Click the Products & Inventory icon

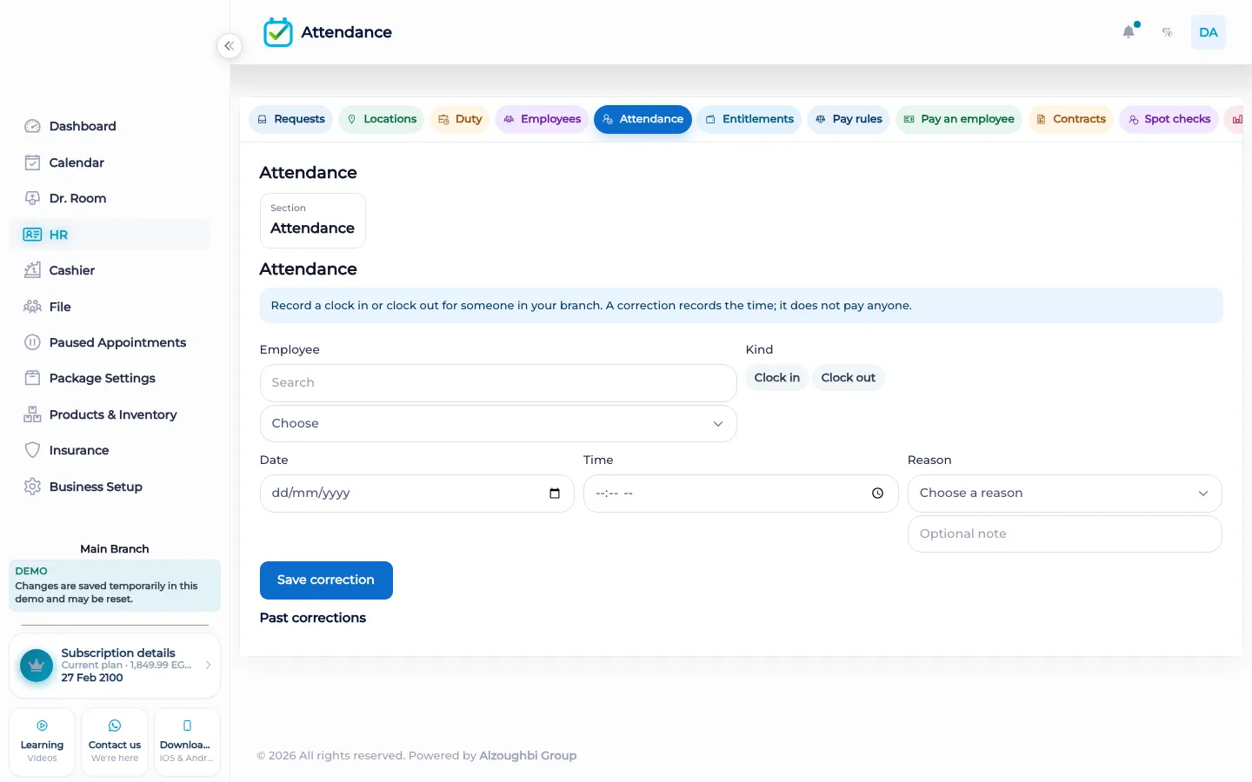click(x=32, y=414)
